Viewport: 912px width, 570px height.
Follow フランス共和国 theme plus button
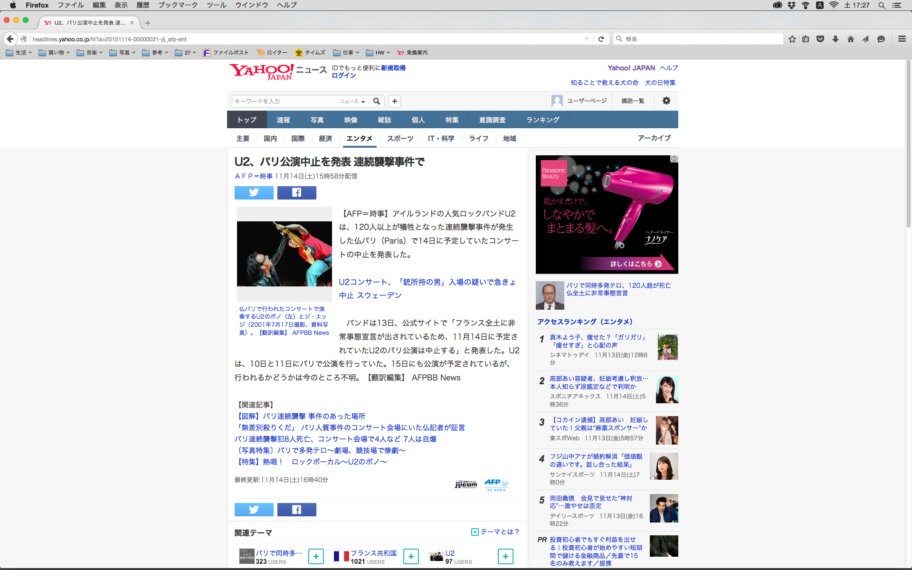(411, 556)
